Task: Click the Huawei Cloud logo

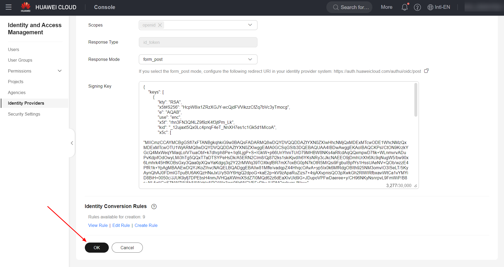Action: 26,7
